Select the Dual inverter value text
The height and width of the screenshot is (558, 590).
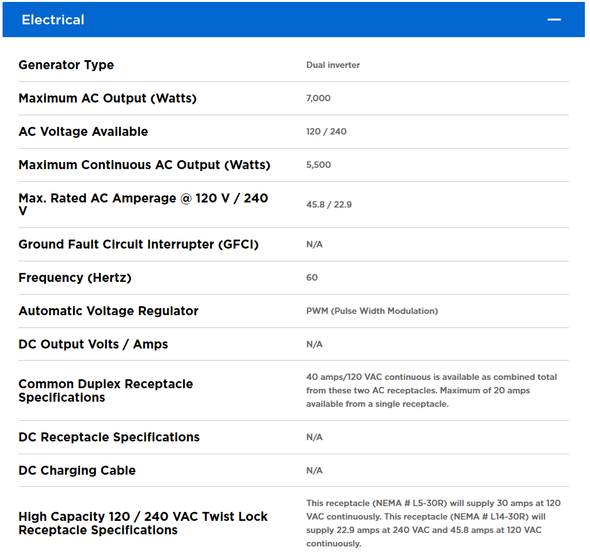(x=333, y=65)
